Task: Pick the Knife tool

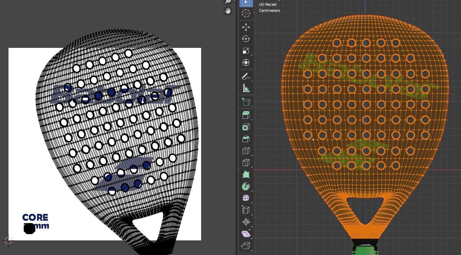Action: [246, 162]
